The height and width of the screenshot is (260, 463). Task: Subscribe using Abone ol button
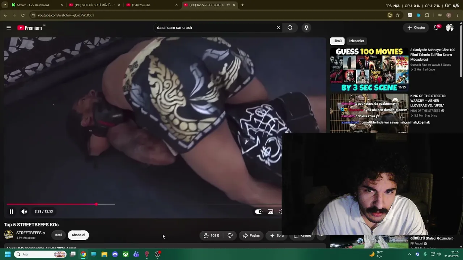(78, 235)
